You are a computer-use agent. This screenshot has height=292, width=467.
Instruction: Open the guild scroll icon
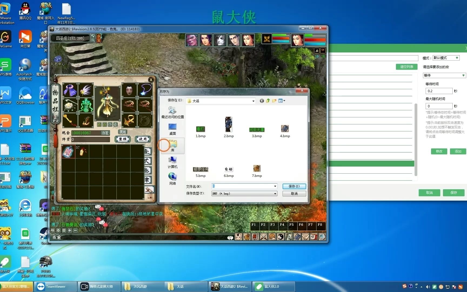(314, 237)
